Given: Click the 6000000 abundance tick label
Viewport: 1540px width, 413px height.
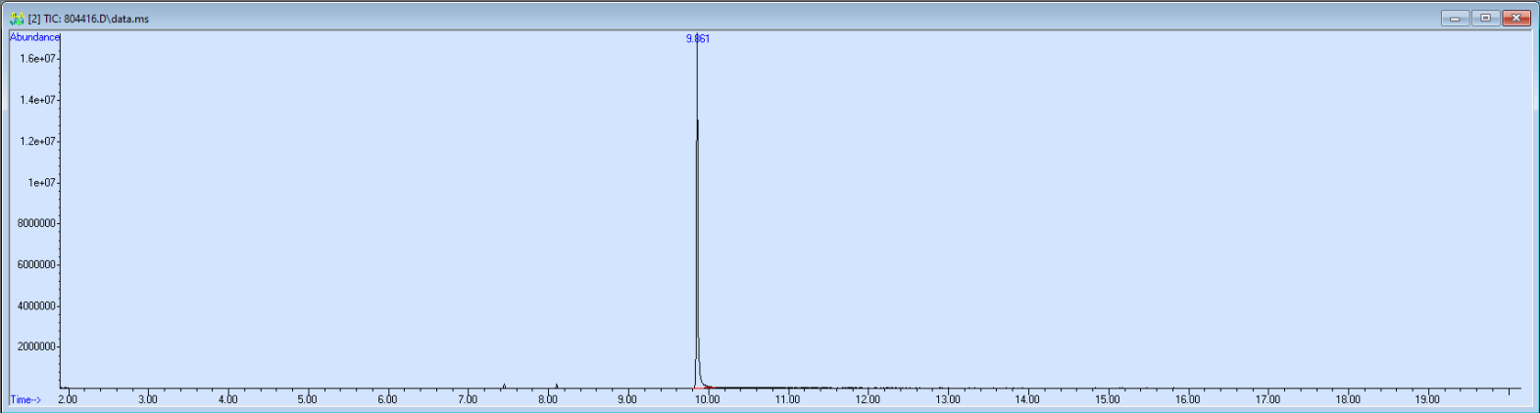Looking at the screenshot, I should (x=37, y=264).
